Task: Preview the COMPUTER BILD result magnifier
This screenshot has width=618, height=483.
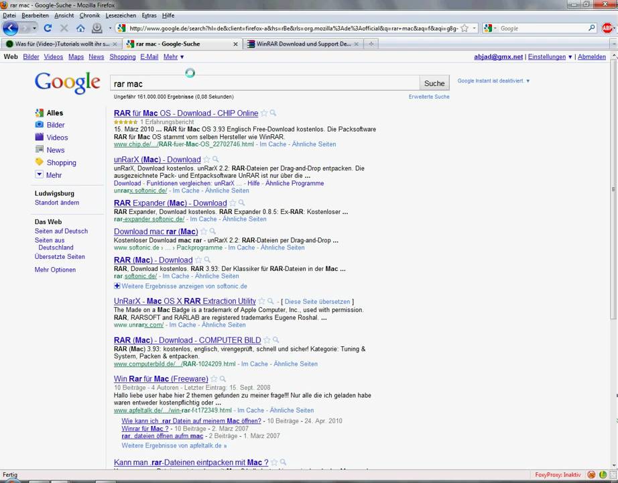Action: (276, 339)
